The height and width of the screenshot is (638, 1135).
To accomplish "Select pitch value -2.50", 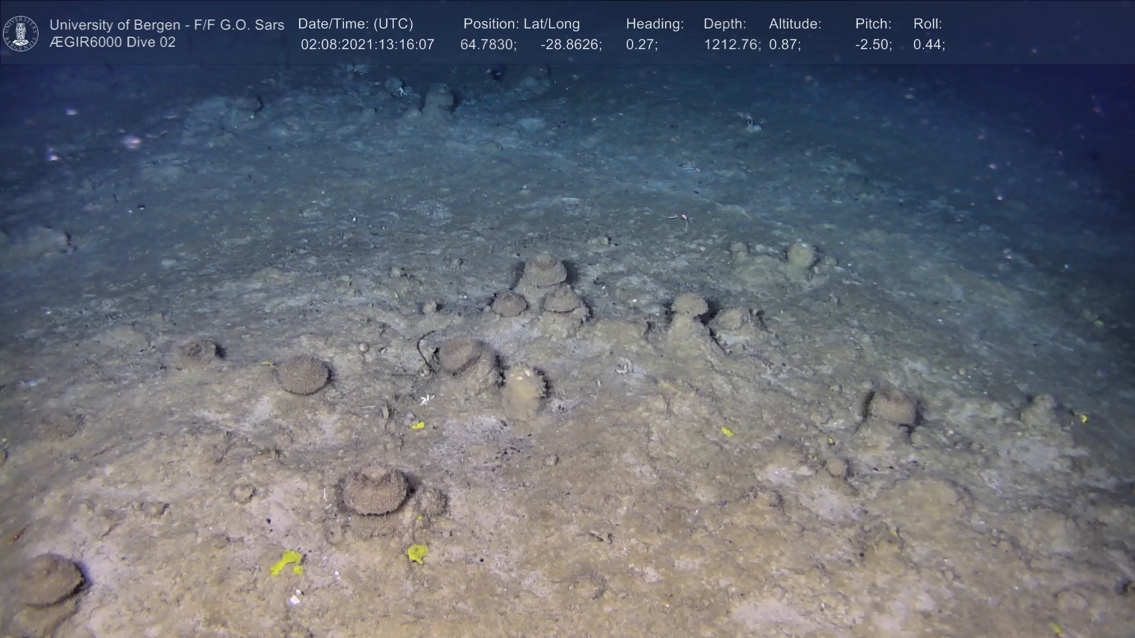I will [873, 45].
